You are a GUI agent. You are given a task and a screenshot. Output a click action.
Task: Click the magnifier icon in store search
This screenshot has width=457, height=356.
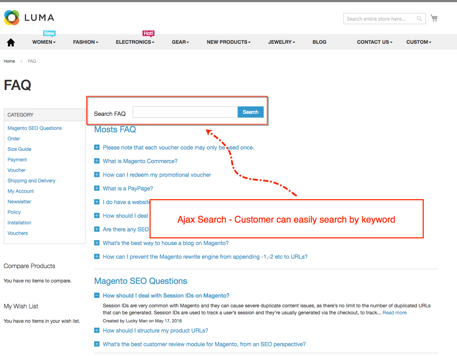tap(419, 19)
